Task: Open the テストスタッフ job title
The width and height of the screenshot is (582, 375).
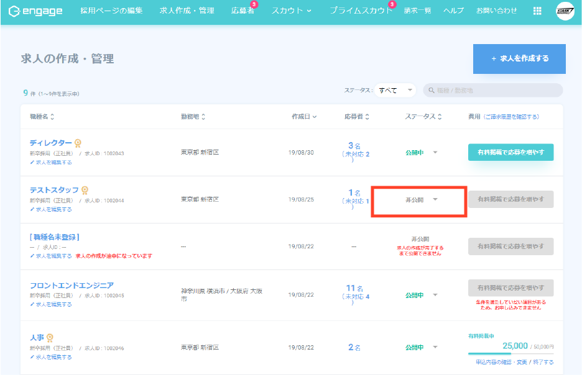Action: click(54, 190)
